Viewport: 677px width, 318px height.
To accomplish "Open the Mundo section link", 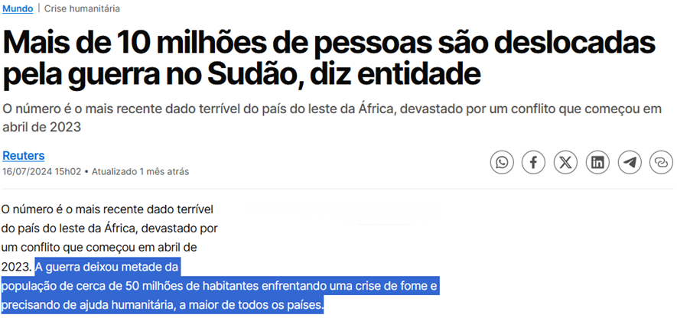I will [x=18, y=8].
